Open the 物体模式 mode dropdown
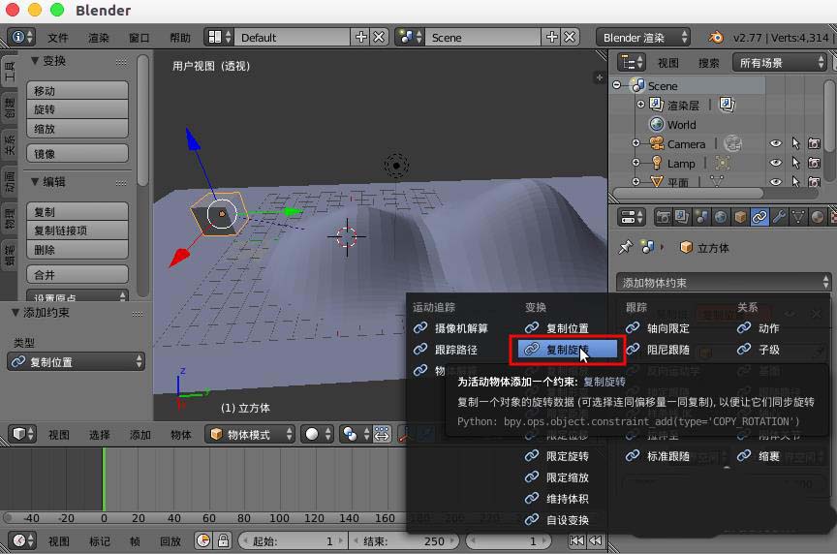This screenshot has height=554, width=837. [x=250, y=435]
